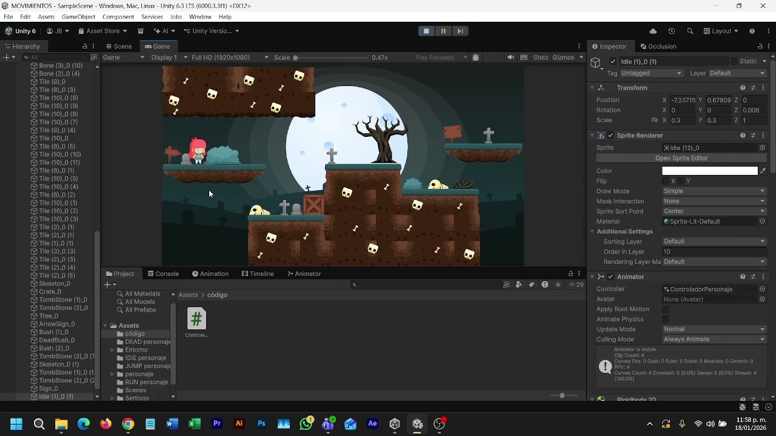
Task: Toggle keyboard shortcuts icon in Game view
Action: click(x=524, y=58)
